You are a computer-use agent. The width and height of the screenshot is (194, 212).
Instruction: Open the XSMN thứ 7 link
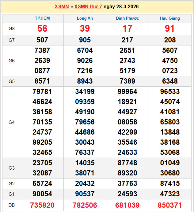click(88, 7)
